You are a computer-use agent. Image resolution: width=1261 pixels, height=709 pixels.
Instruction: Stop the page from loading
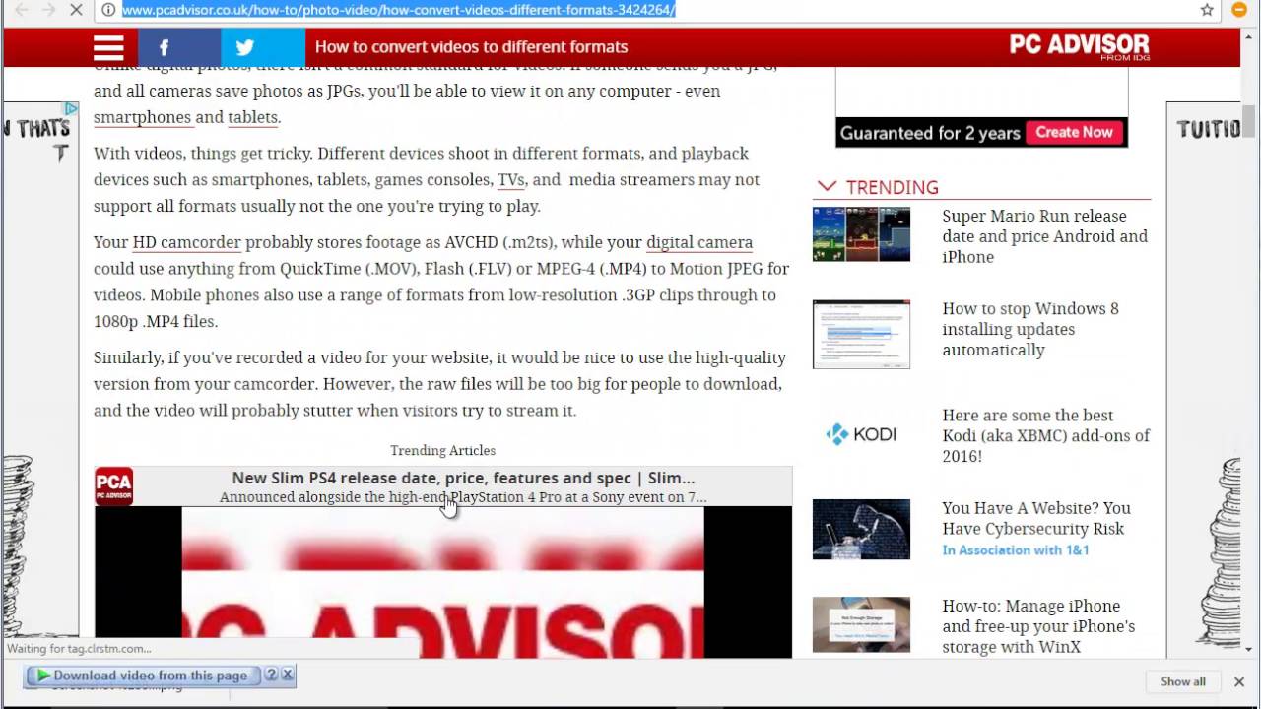pos(75,10)
